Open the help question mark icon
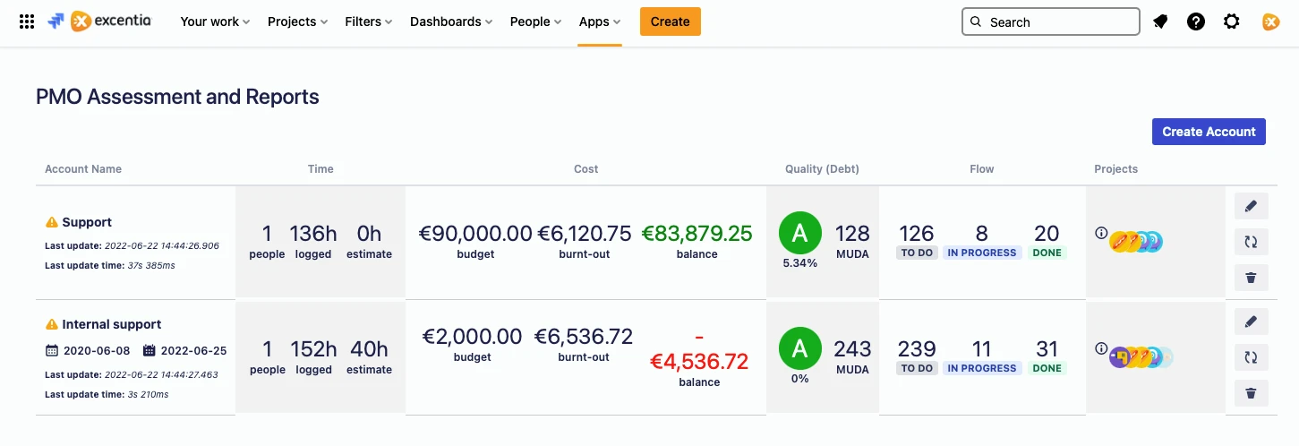Screen dimensions: 1299x446 (1196, 21)
